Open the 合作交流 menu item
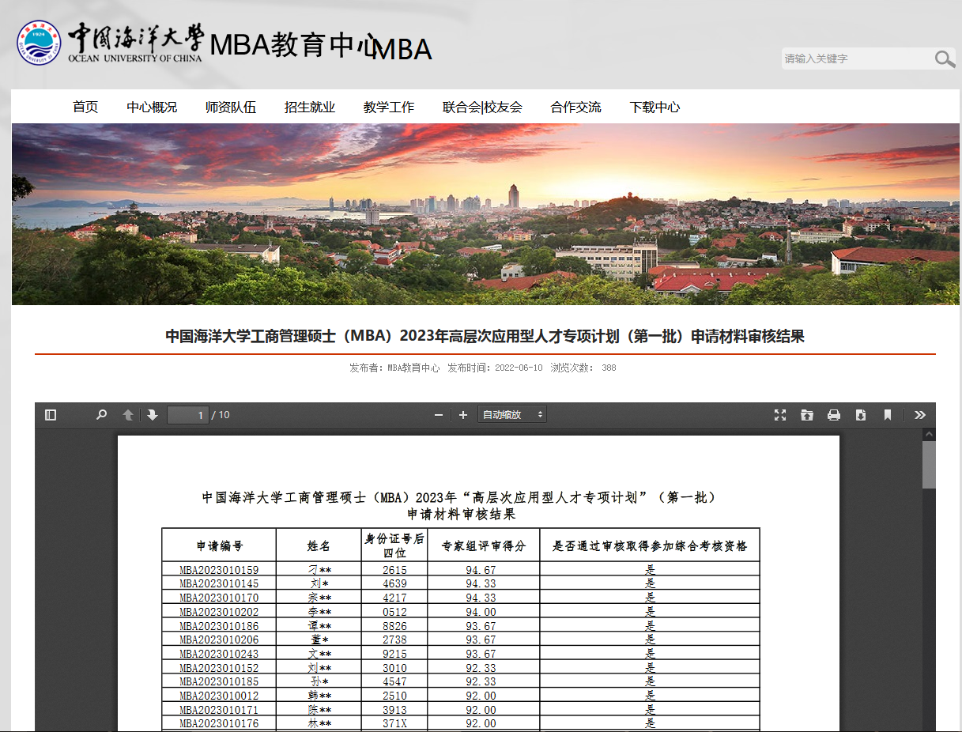Viewport: 962px width, 732px height. 575,108
